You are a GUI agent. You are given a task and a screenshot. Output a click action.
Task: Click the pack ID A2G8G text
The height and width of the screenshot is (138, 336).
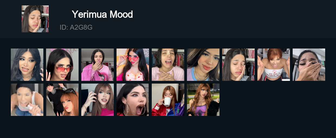tap(76, 27)
